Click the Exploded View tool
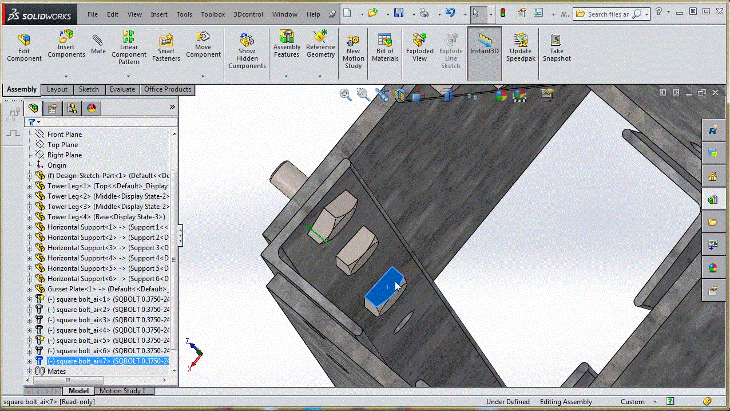Viewport: 730px width, 411px height. point(419,48)
